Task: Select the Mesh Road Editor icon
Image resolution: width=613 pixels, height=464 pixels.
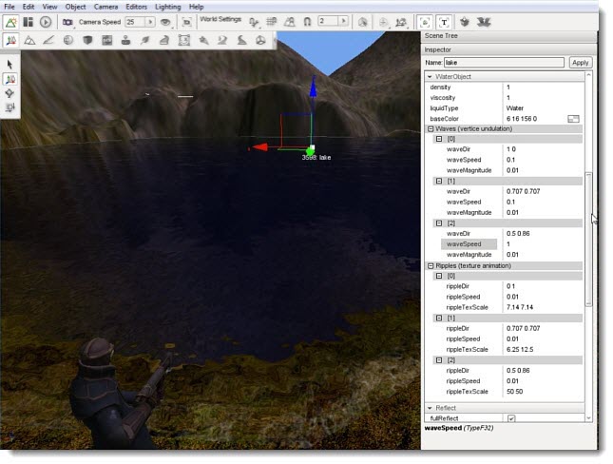Action: point(164,40)
